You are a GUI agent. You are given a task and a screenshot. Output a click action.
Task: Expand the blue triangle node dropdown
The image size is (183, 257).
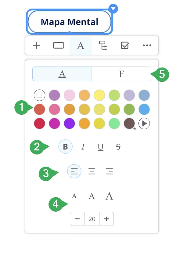[x=113, y=9]
